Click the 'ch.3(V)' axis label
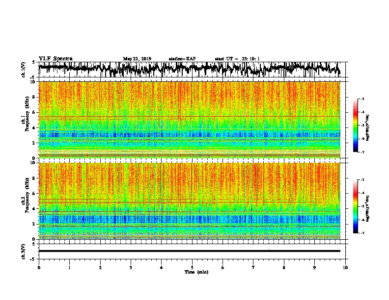 tap(24, 251)
